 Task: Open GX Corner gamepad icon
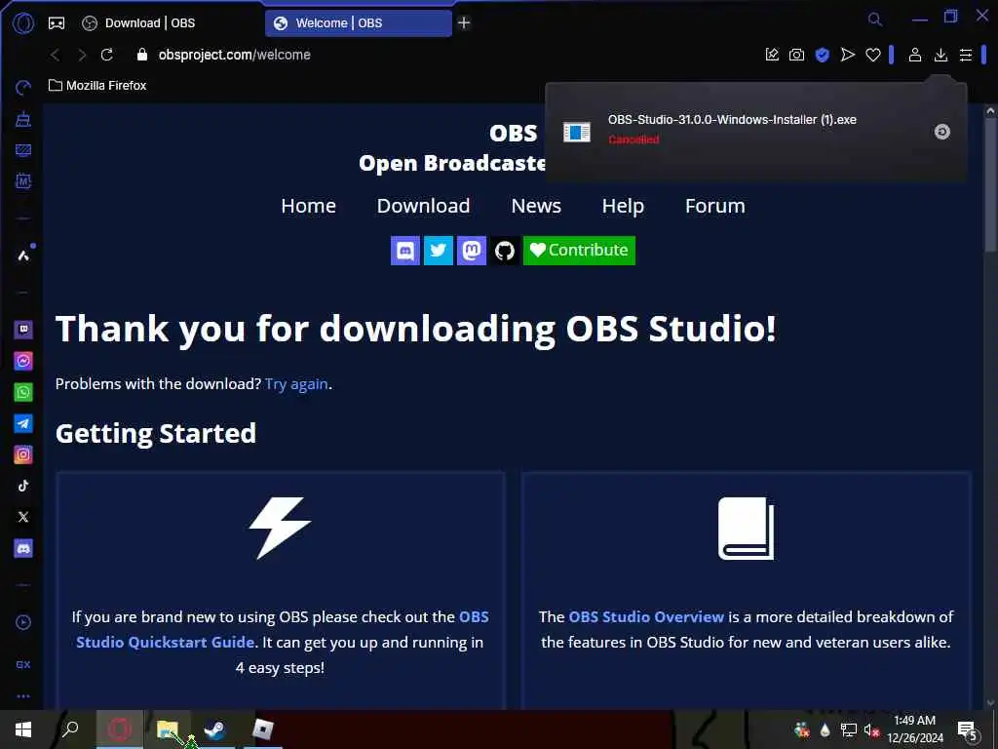click(x=57, y=23)
